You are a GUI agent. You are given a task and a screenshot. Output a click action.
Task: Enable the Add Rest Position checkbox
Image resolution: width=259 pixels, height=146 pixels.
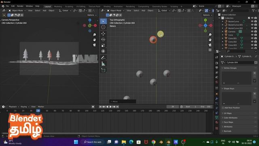click(223, 108)
